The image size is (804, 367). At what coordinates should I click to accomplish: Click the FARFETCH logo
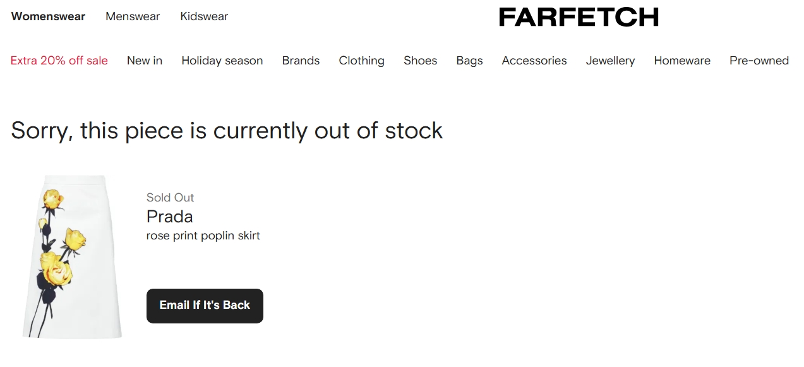(x=578, y=17)
